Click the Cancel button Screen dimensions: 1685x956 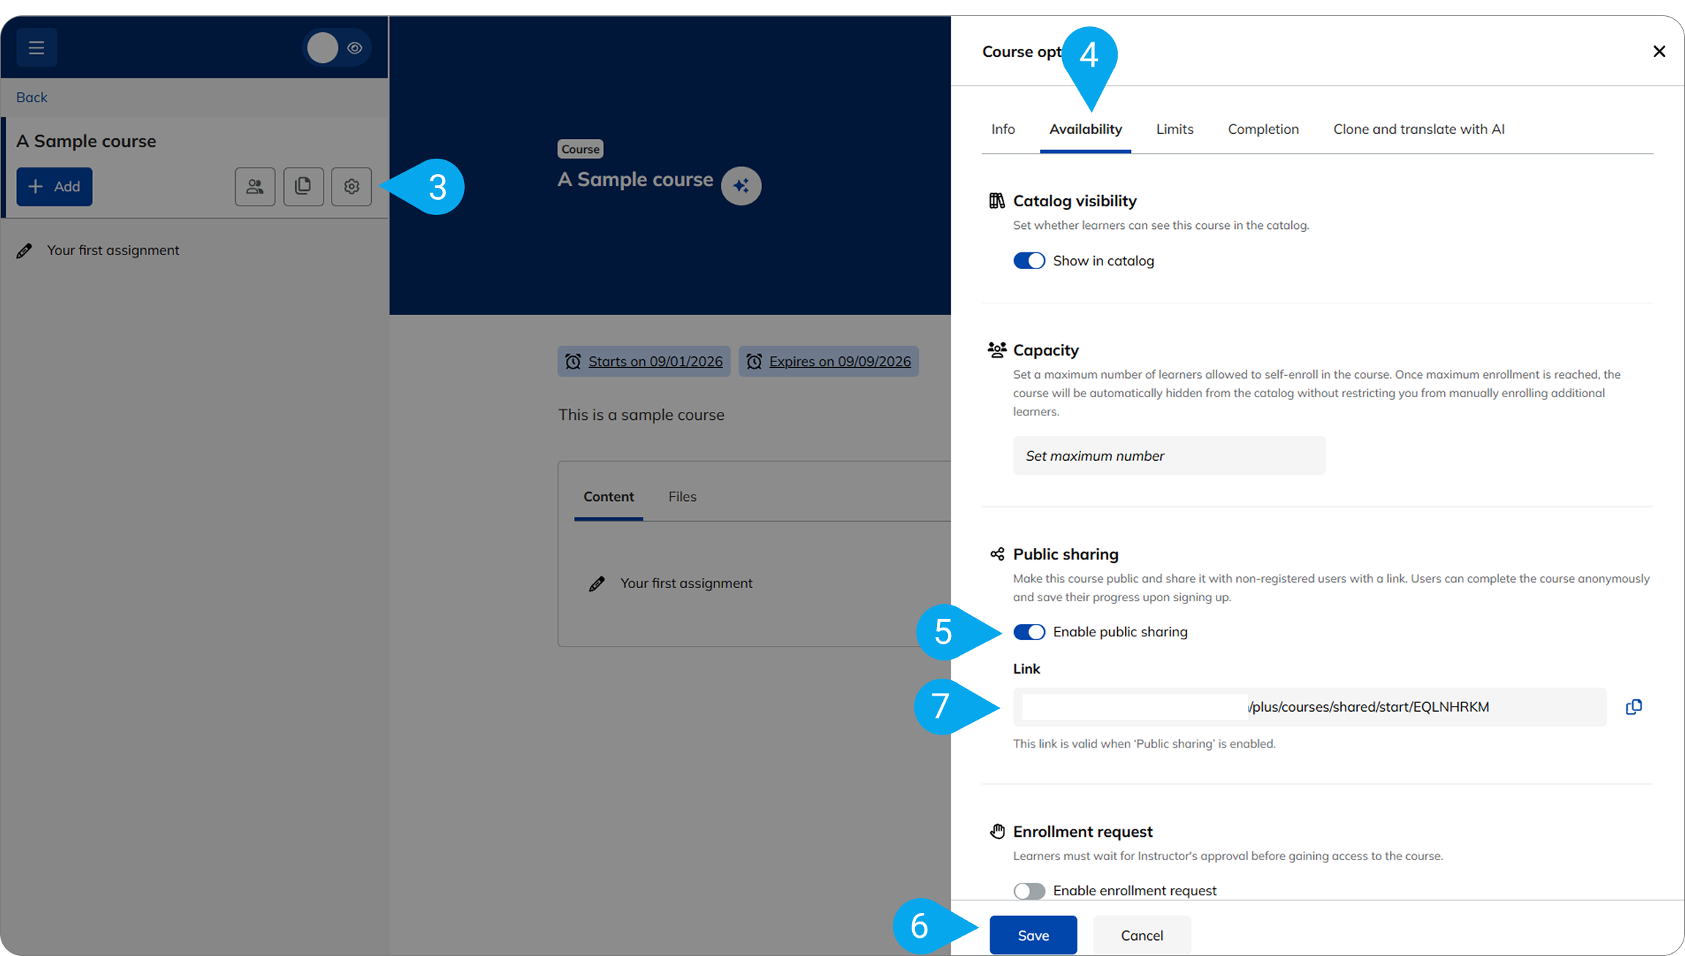1141,935
